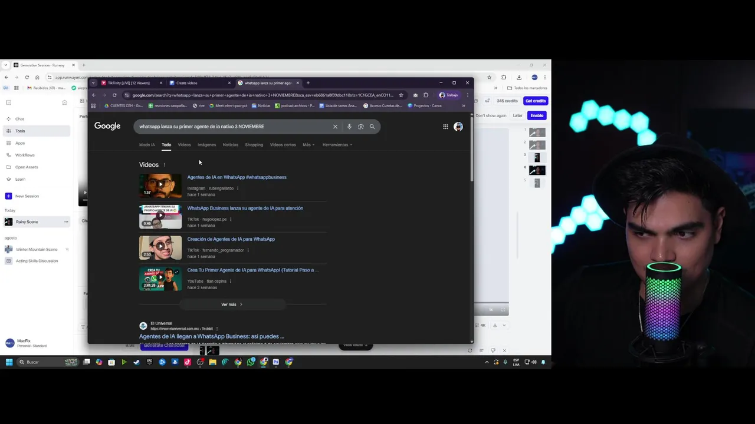
Task: Click Get credits button in Runway
Action: point(536,101)
